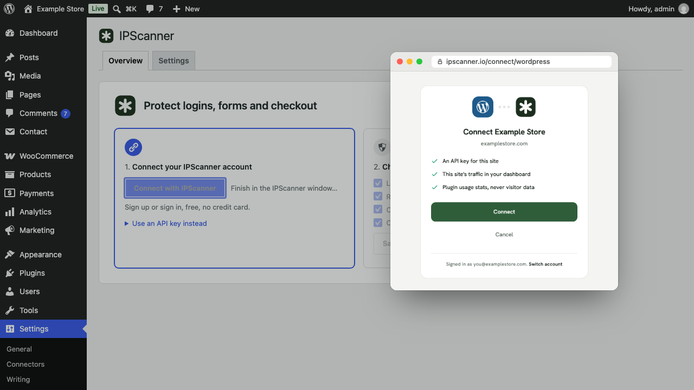Image resolution: width=694 pixels, height=390 pixels.
Task: Click the plus New icon in admin bar
Action: point(176,9)
